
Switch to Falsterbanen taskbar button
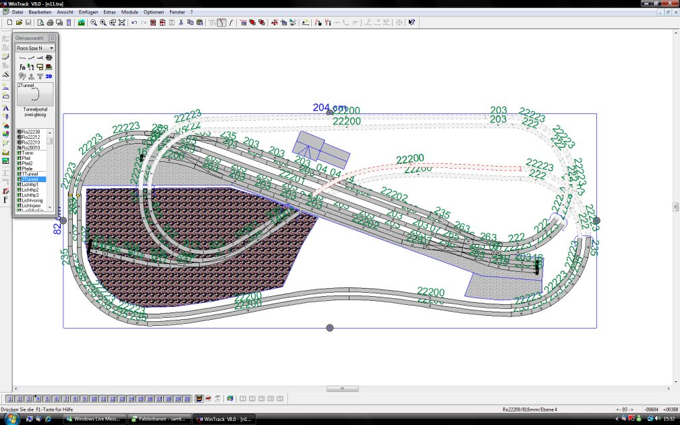(x=159, y=419)
